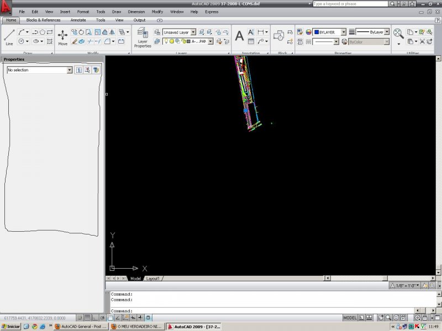Open the Dimension menu
Screen dimensions: 442x331
[x=136, y=12]
